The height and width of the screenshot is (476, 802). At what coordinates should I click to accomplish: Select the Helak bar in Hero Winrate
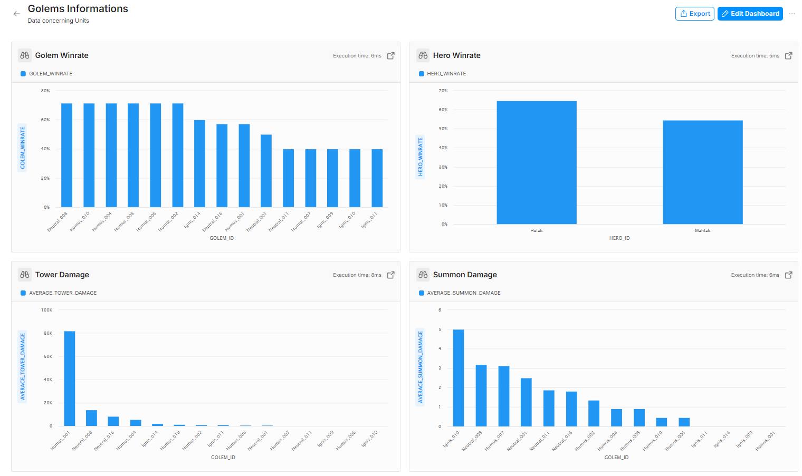537,162
